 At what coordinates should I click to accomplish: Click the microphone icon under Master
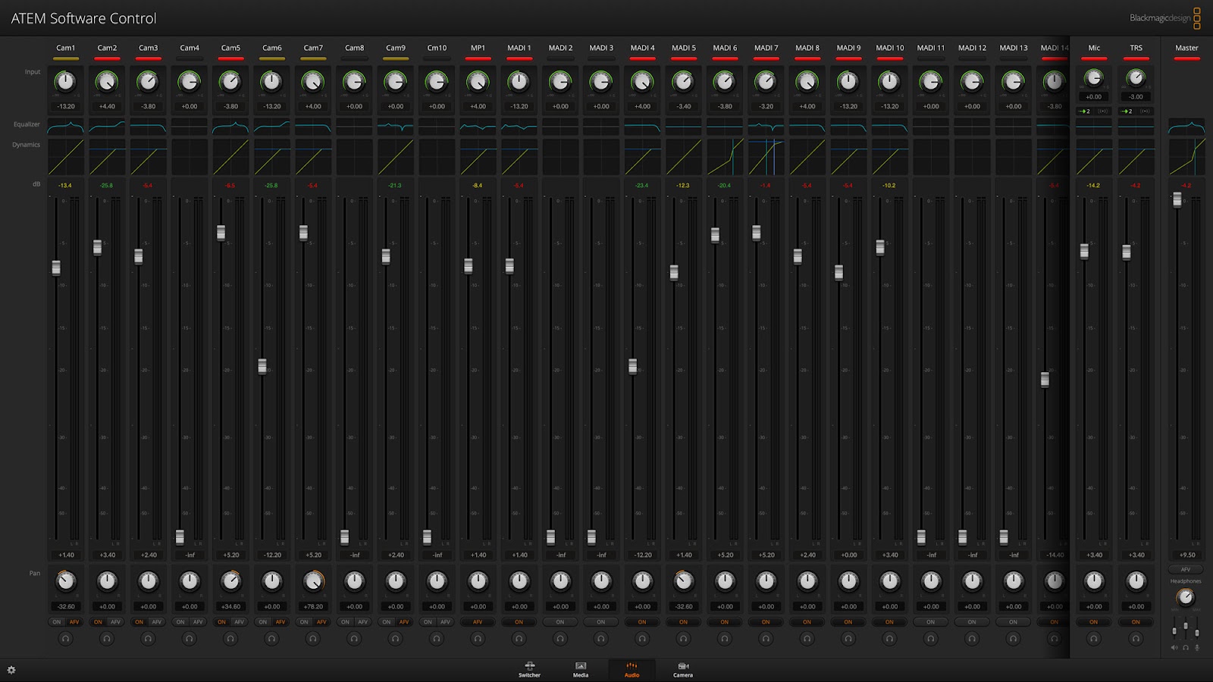click(x=1197, y=648)
